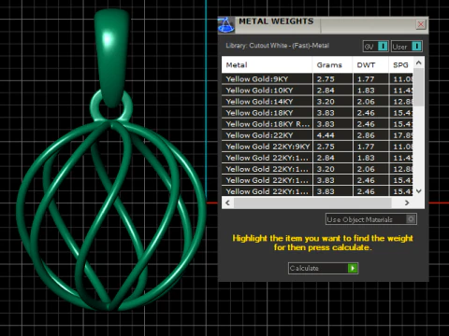Select the Yellow Gold:10KY row
The image size is (449, 336).
point(317,91)
